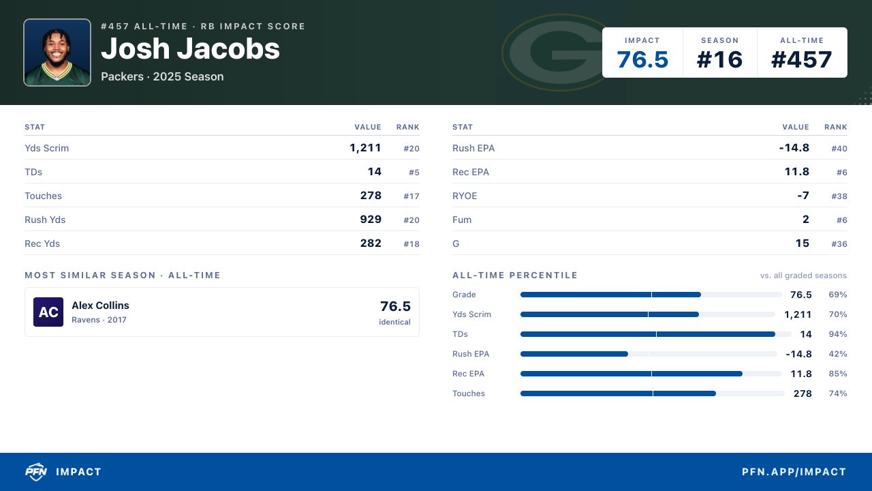Click the Rush EPA percentile bar
The image size is (872, 491).
[649, 354]
